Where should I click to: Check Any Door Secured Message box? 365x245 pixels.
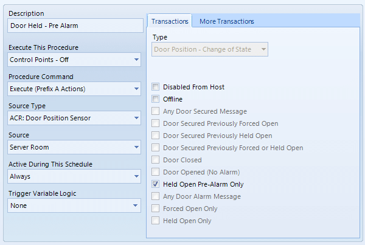click(156, 111)
